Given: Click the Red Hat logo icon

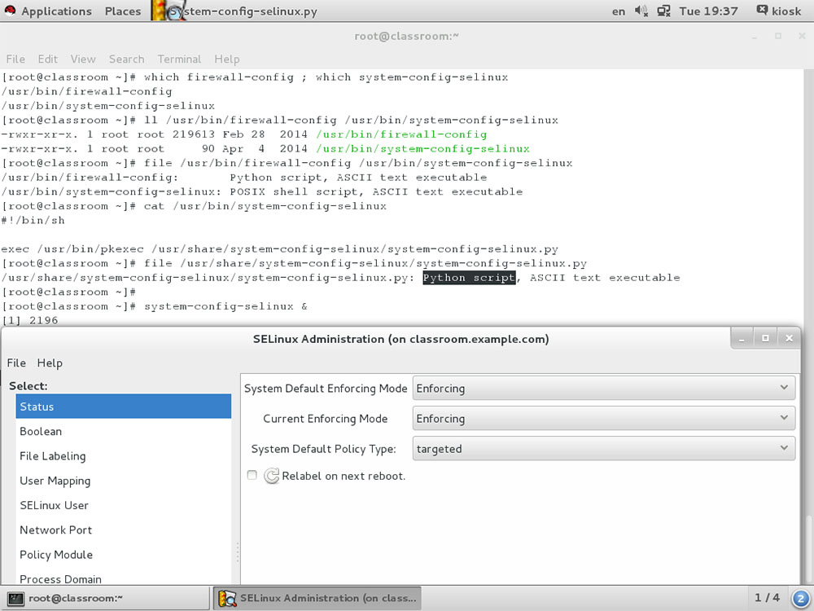Looking at the screenshot, I should pyautogui.click(x=10, y=11).
